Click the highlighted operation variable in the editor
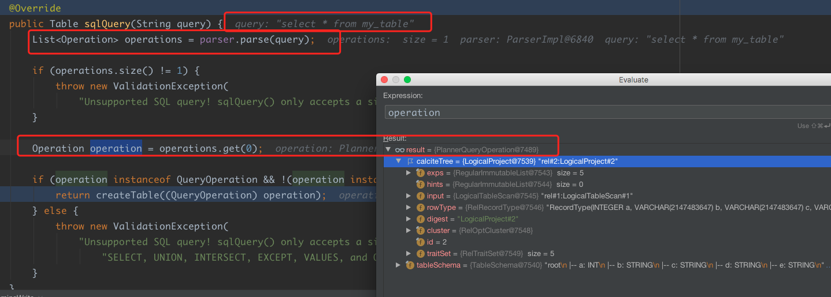 [116, 148]
